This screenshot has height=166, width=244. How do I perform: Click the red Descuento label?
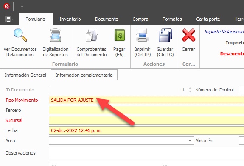[232, 54]
